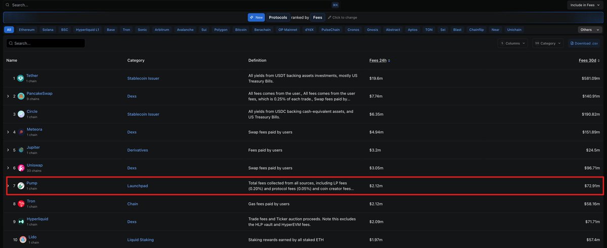This screenshot has width=607, height=248.
Task: Open the Hyperliquid protocol link
Action: [37, 219]
